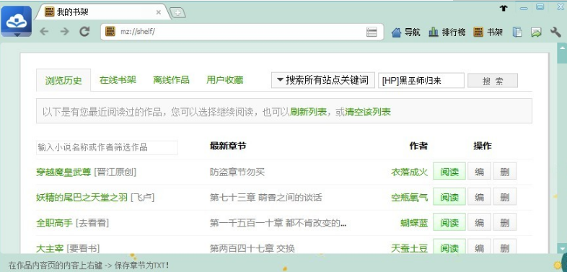Screen dimensions: 567x272
Task: Open novel 全职高手
Action: pos(54,223)
